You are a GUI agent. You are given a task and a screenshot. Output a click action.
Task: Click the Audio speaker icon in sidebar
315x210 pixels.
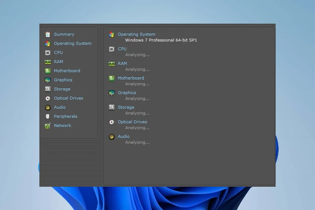tap(48, 108)
